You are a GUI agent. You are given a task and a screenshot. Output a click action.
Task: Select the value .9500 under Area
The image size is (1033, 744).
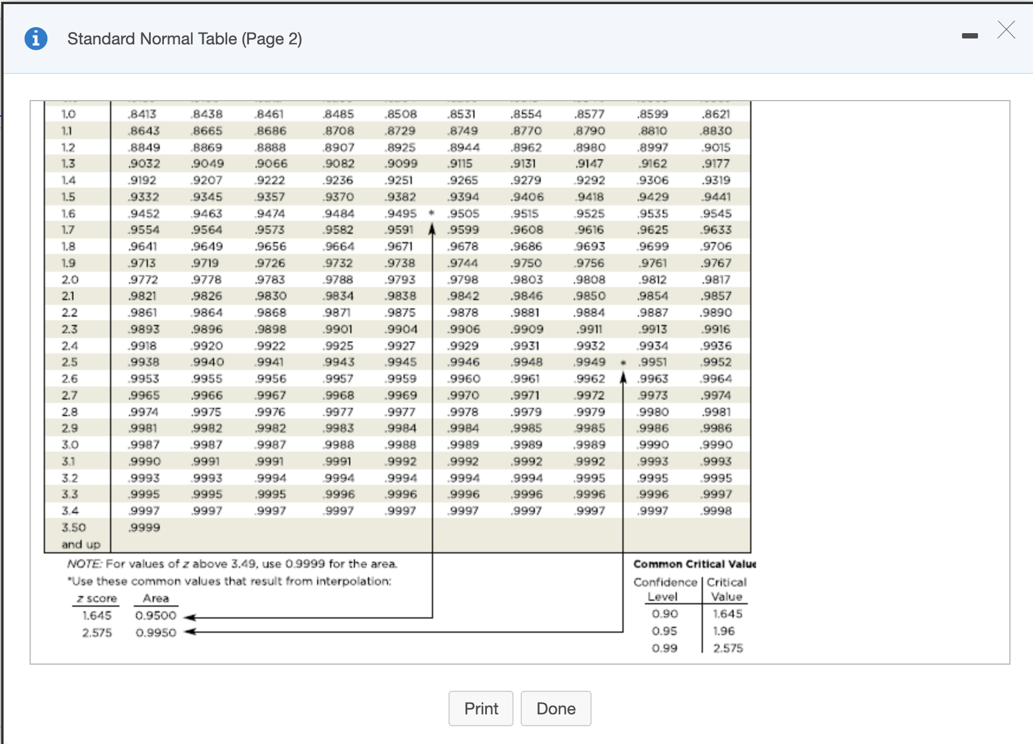[156, 616]
